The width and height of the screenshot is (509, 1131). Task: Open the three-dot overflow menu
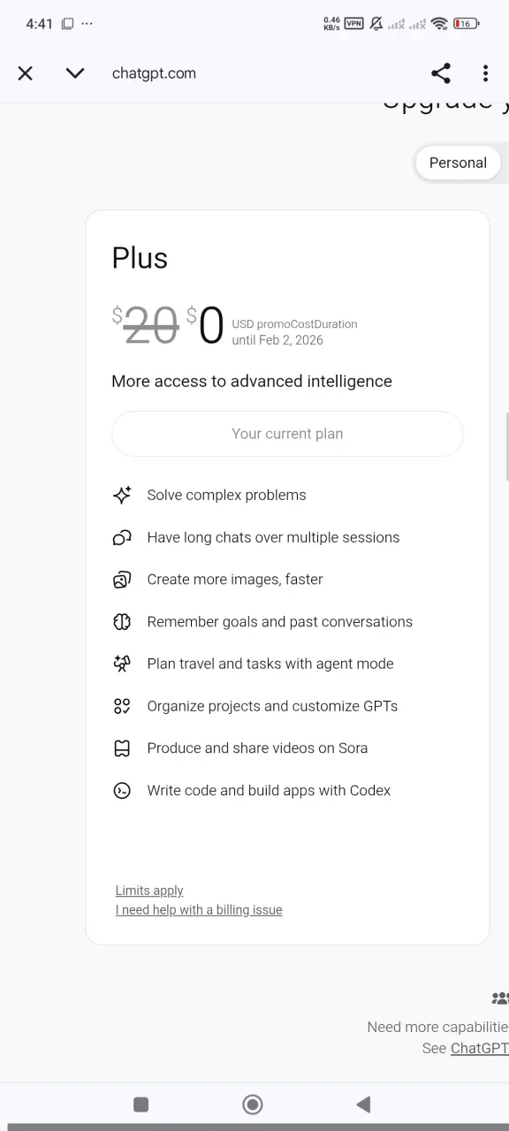[485, 73]
